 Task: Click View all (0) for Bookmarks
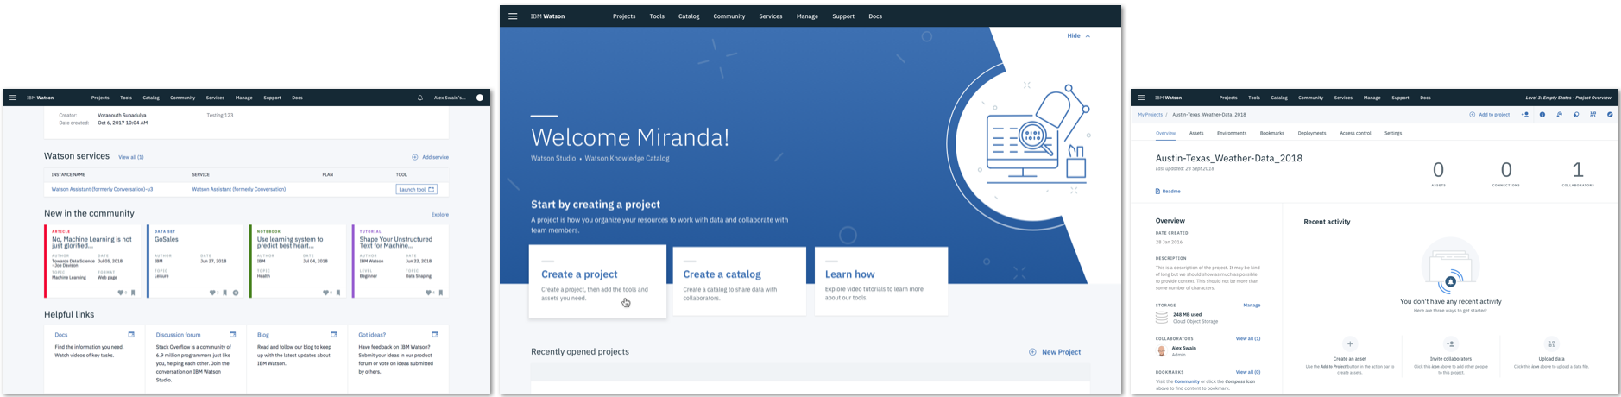click(1248, 372)
